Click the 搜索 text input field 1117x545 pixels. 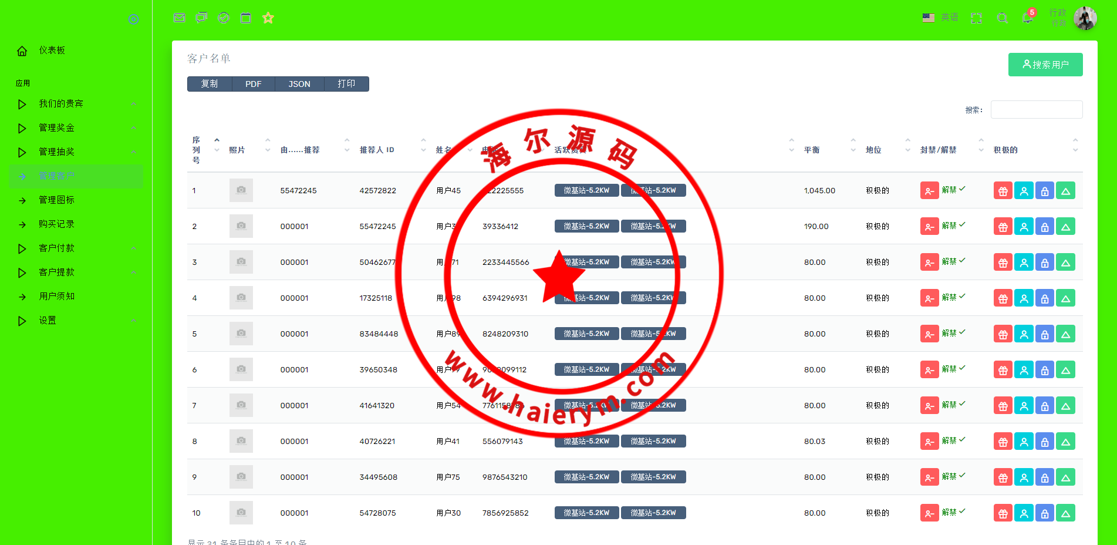pyautogui.click(x=1036, y=110)
